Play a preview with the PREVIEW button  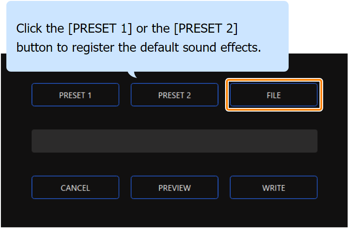coord(174,188)
